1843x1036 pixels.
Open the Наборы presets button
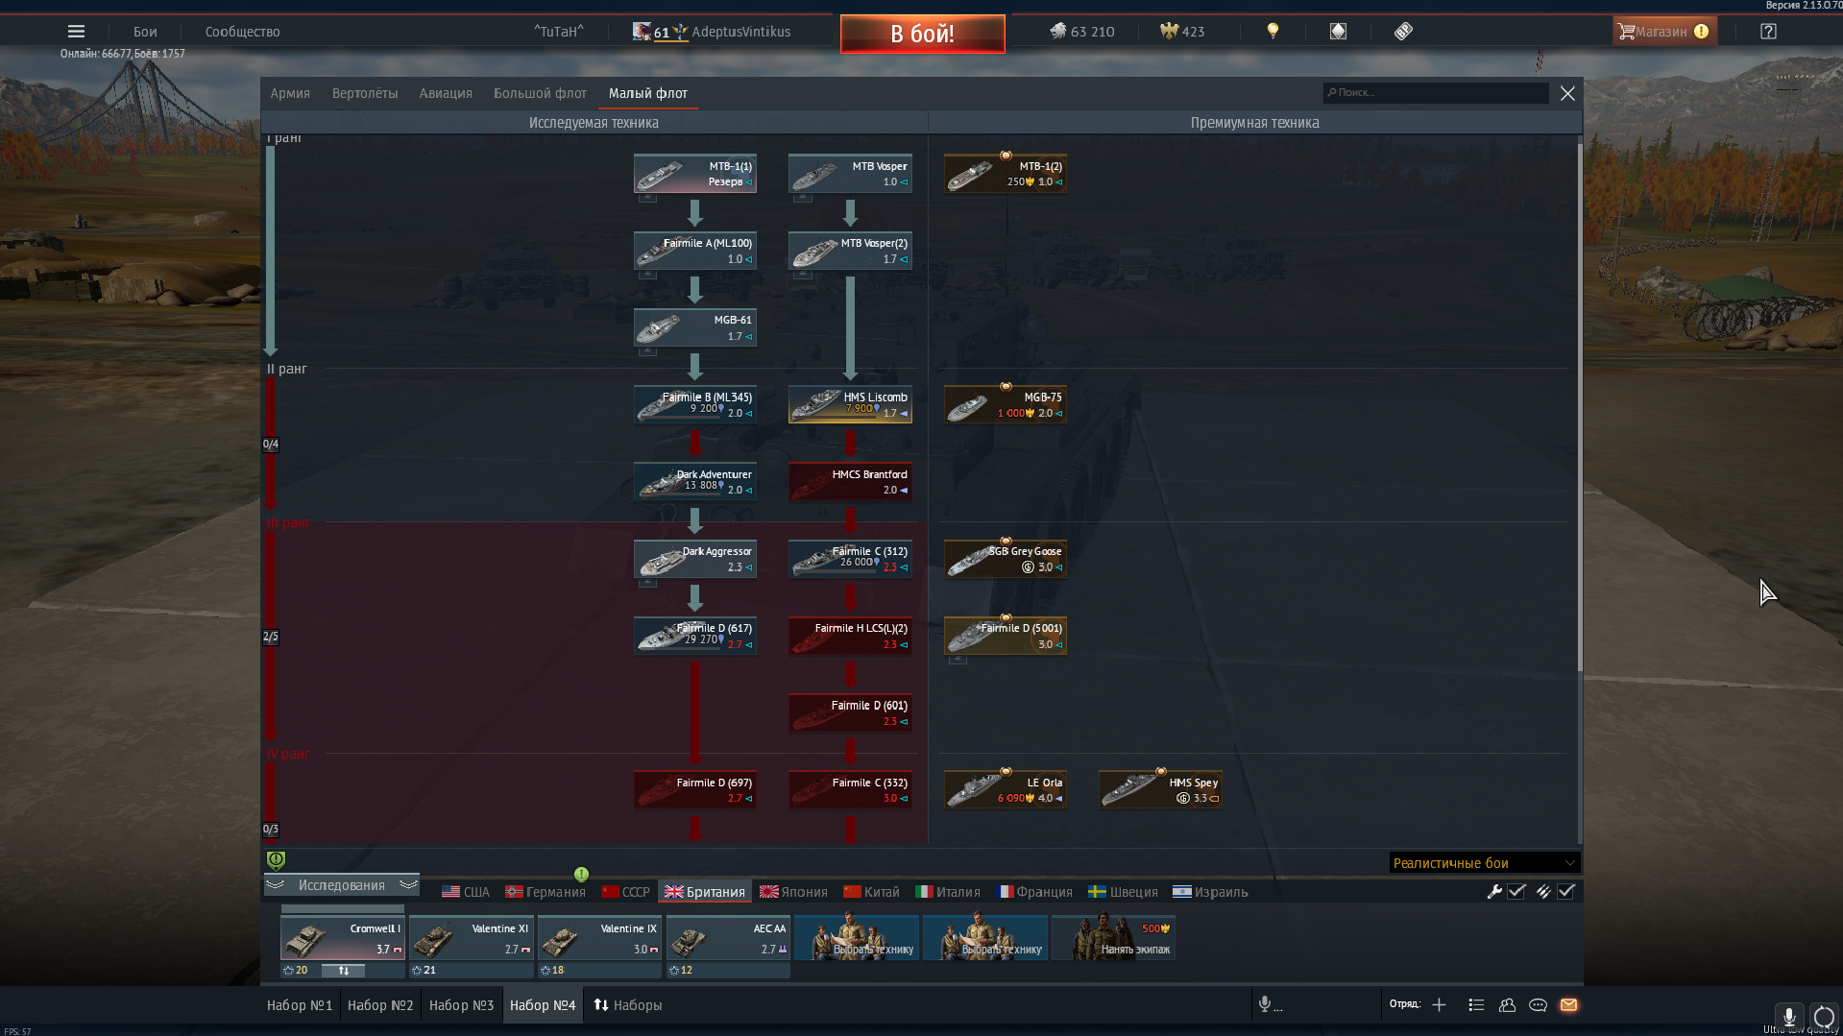628,1005
